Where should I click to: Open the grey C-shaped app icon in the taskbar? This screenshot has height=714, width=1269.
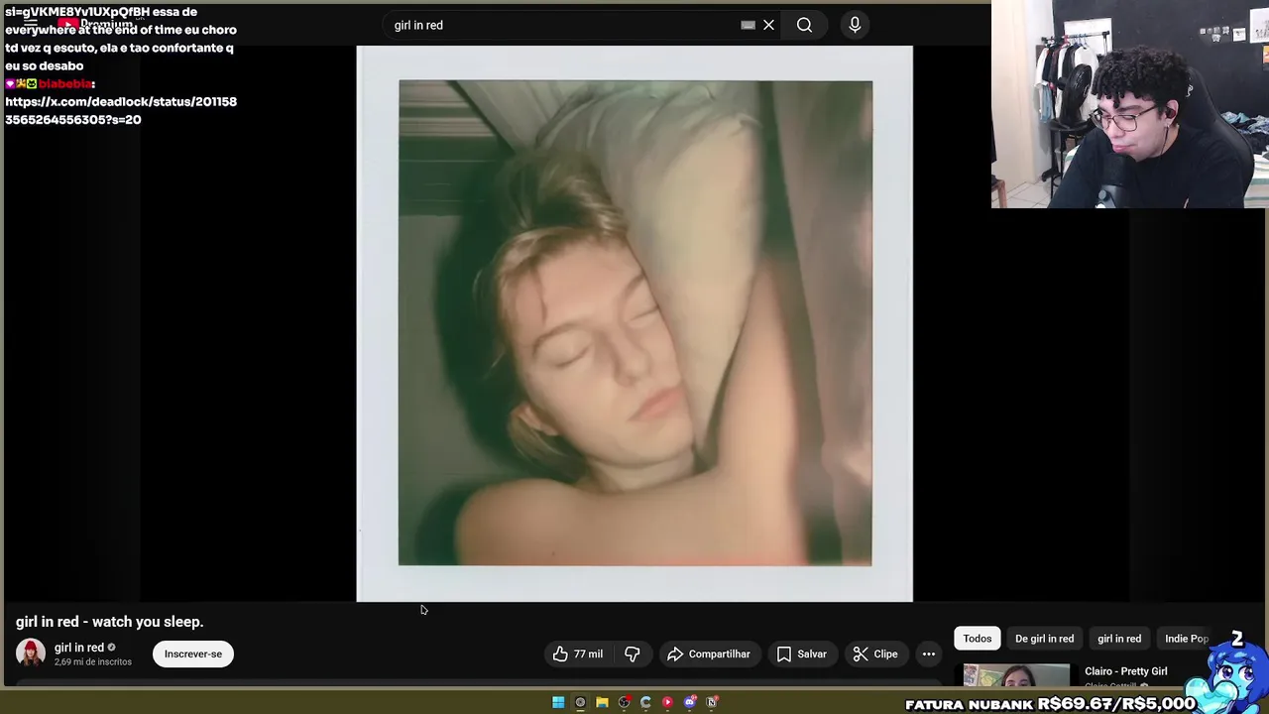point(645,702)
